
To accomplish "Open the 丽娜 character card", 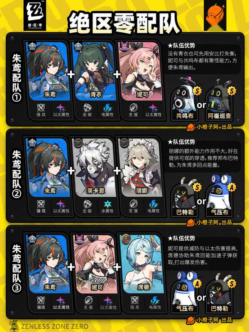I will pos(140,167).
